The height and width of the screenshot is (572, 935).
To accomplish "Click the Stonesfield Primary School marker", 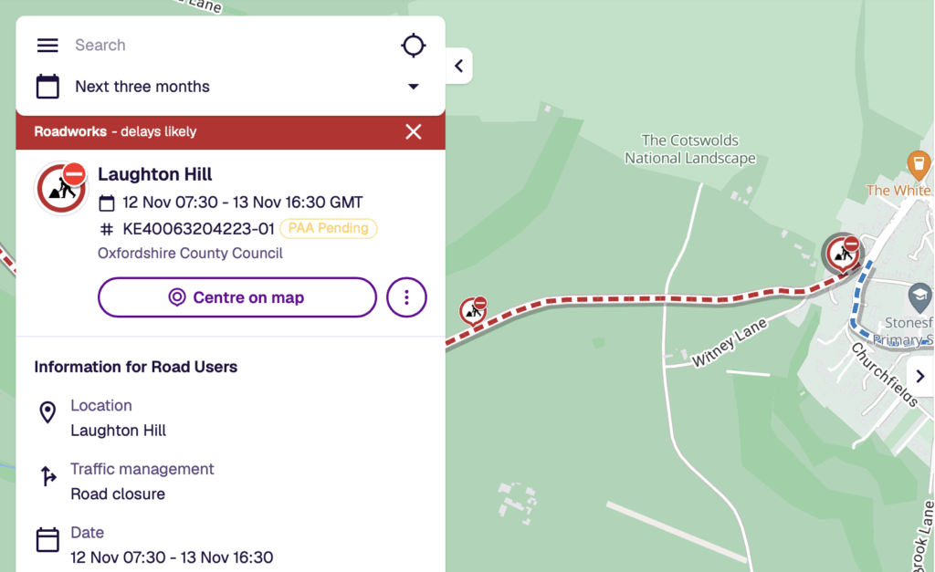I will (919, 296).
